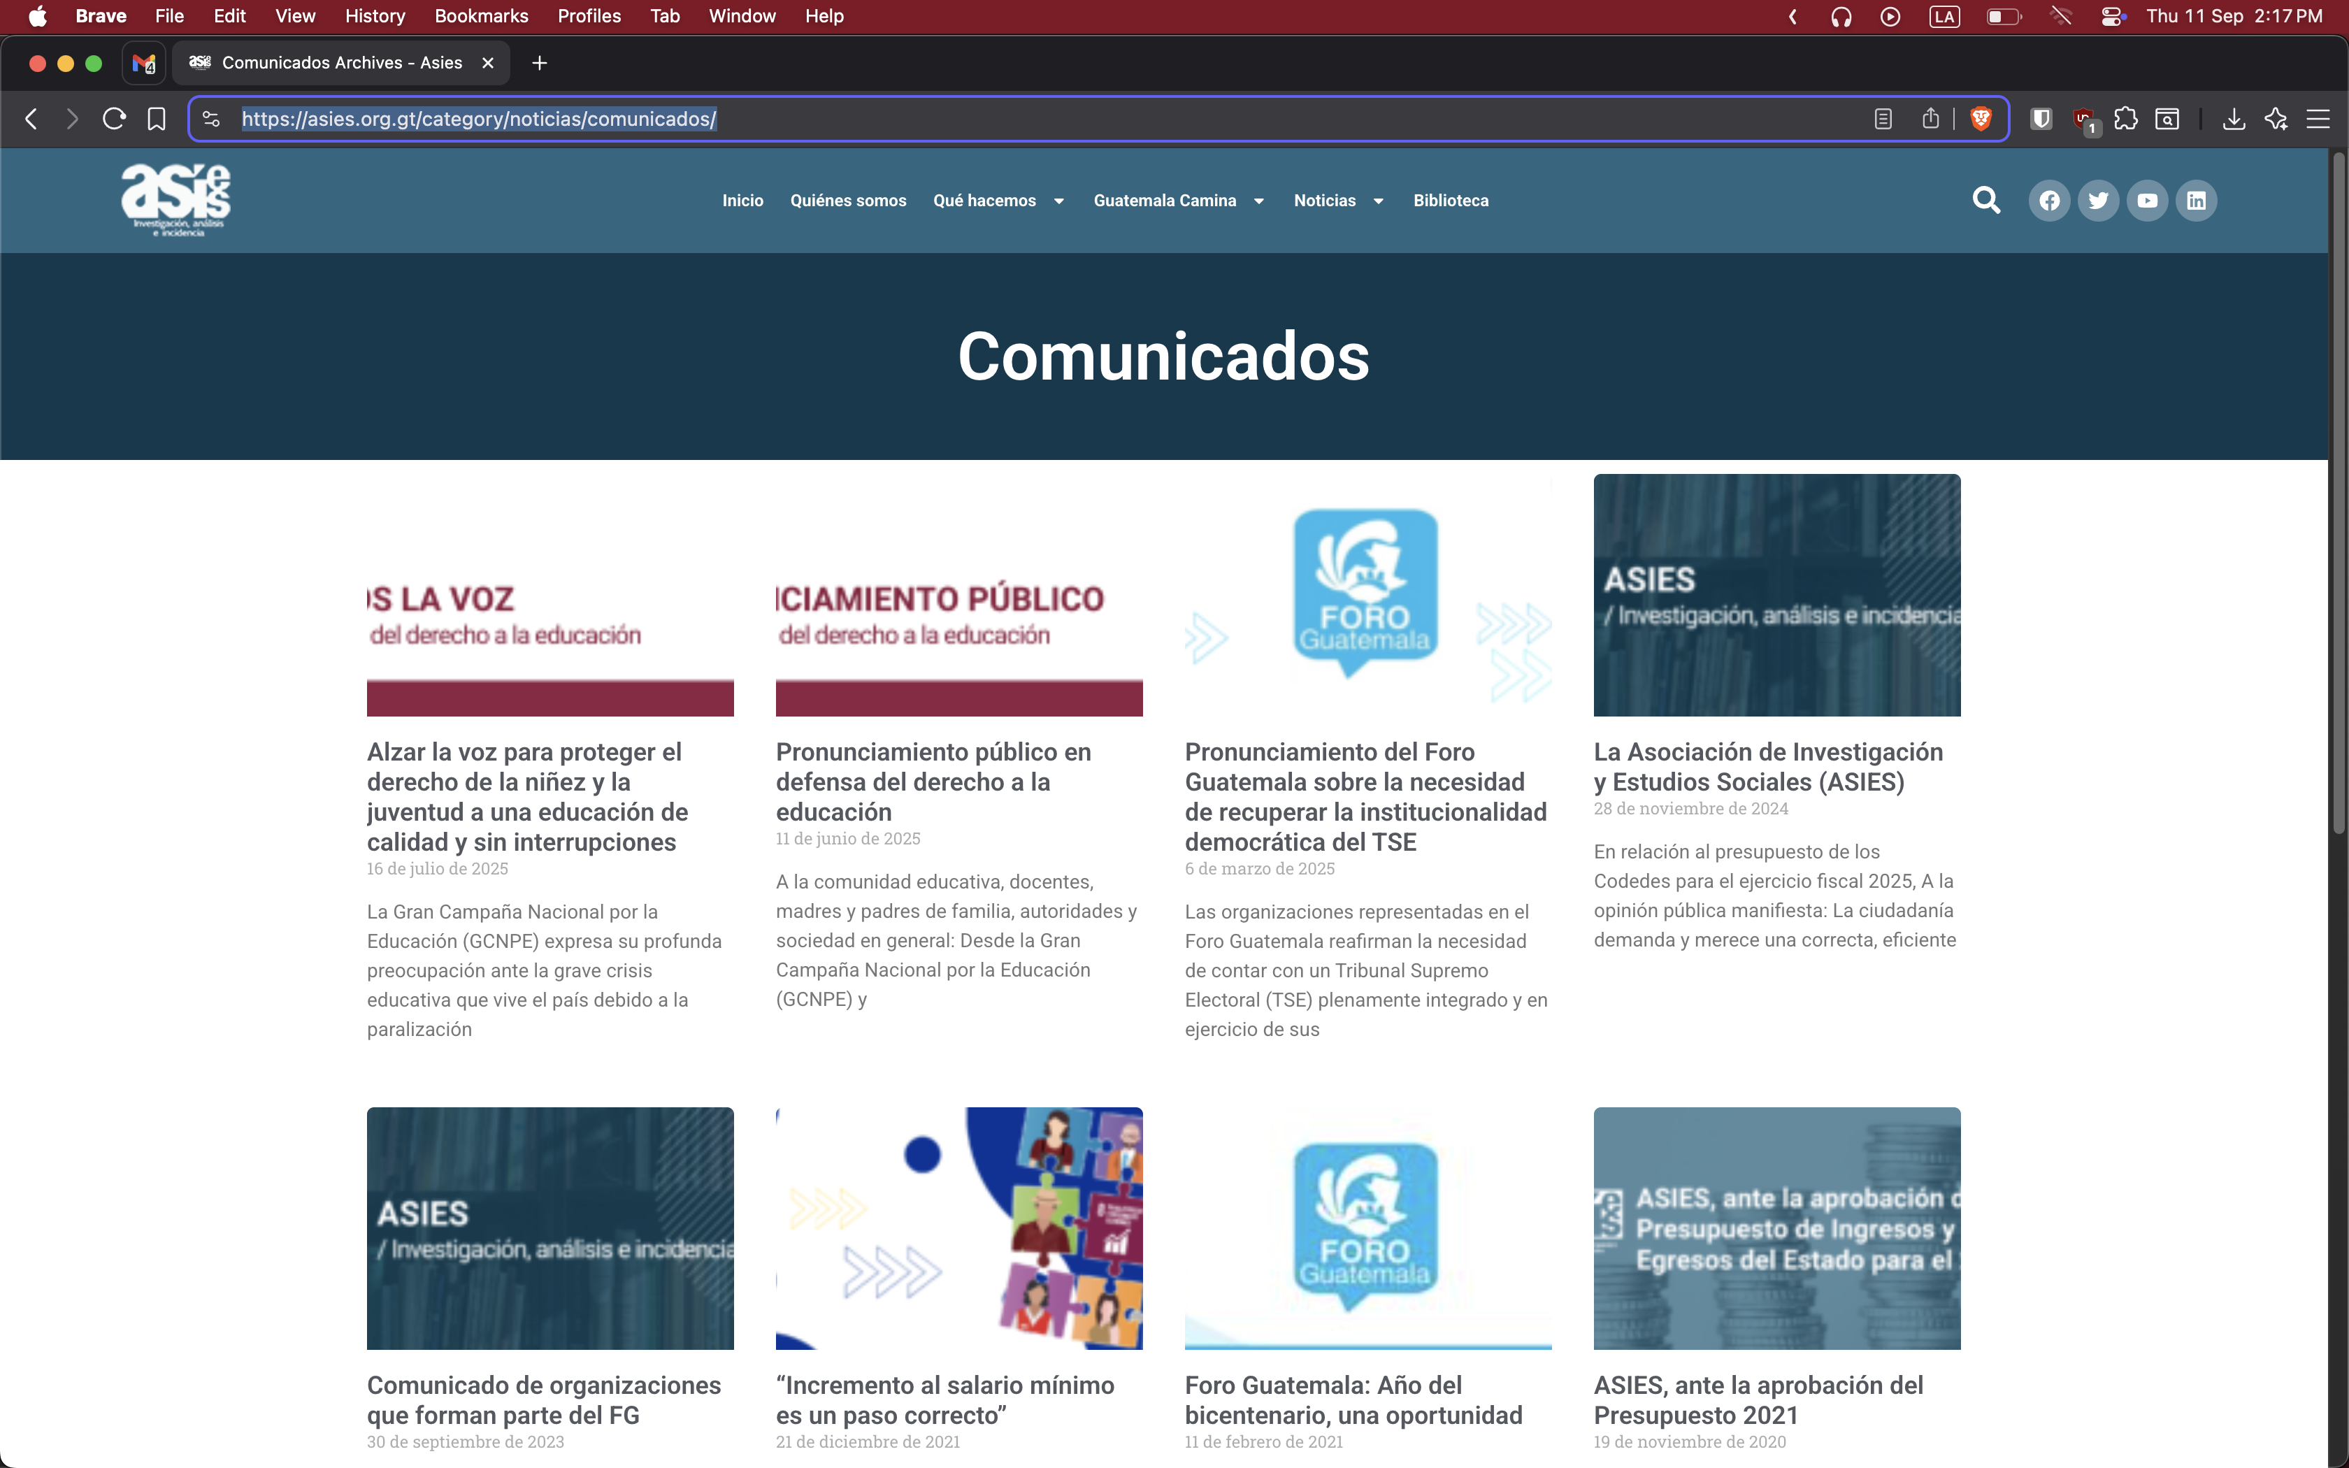Expand the Noticias dropdown menu
Screen dimensions: 2349x1468
point(1377,201)
